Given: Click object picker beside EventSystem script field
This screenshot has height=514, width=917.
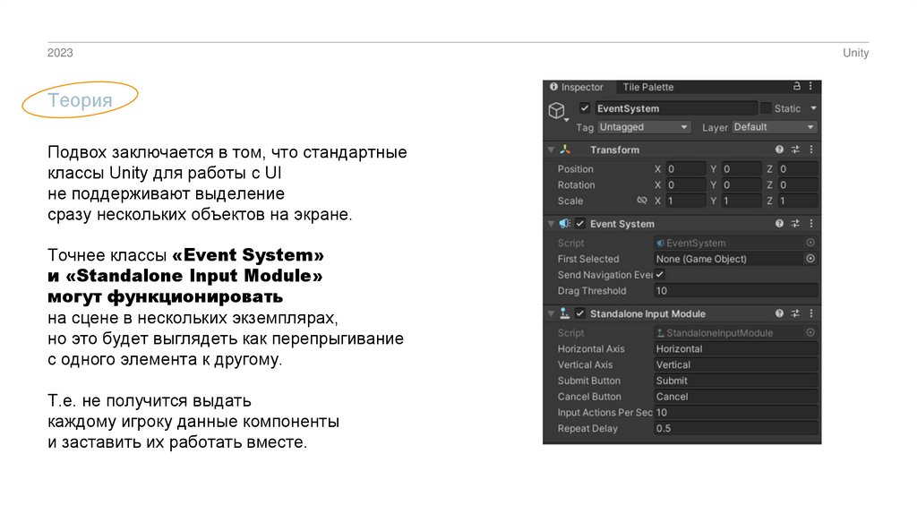Looking at the screenshot, I should 810,243.
